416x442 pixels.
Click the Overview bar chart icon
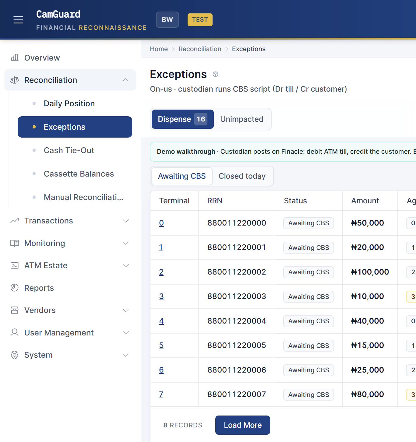pyautogui.click(x=15, y=58)
